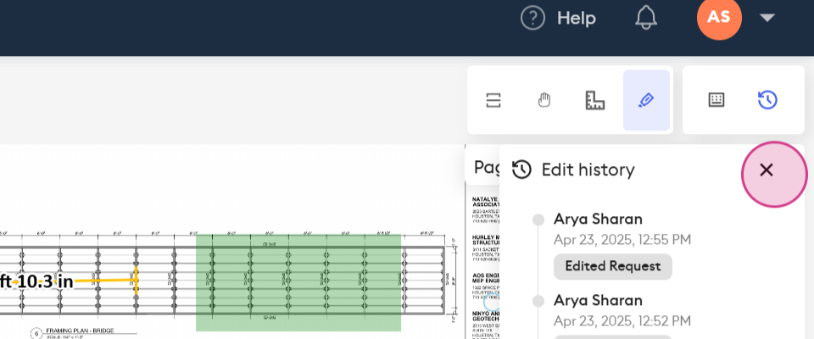
Task: Click the green highlighted region on drawing
Action: [298, 283]
